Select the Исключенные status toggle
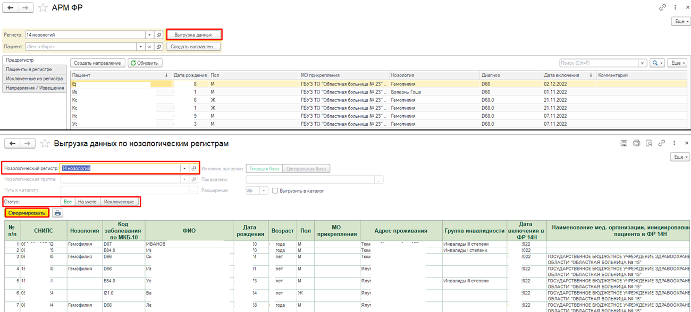This screenshot has height=312, width=691. pyautogui.click(x=119, y=202)
